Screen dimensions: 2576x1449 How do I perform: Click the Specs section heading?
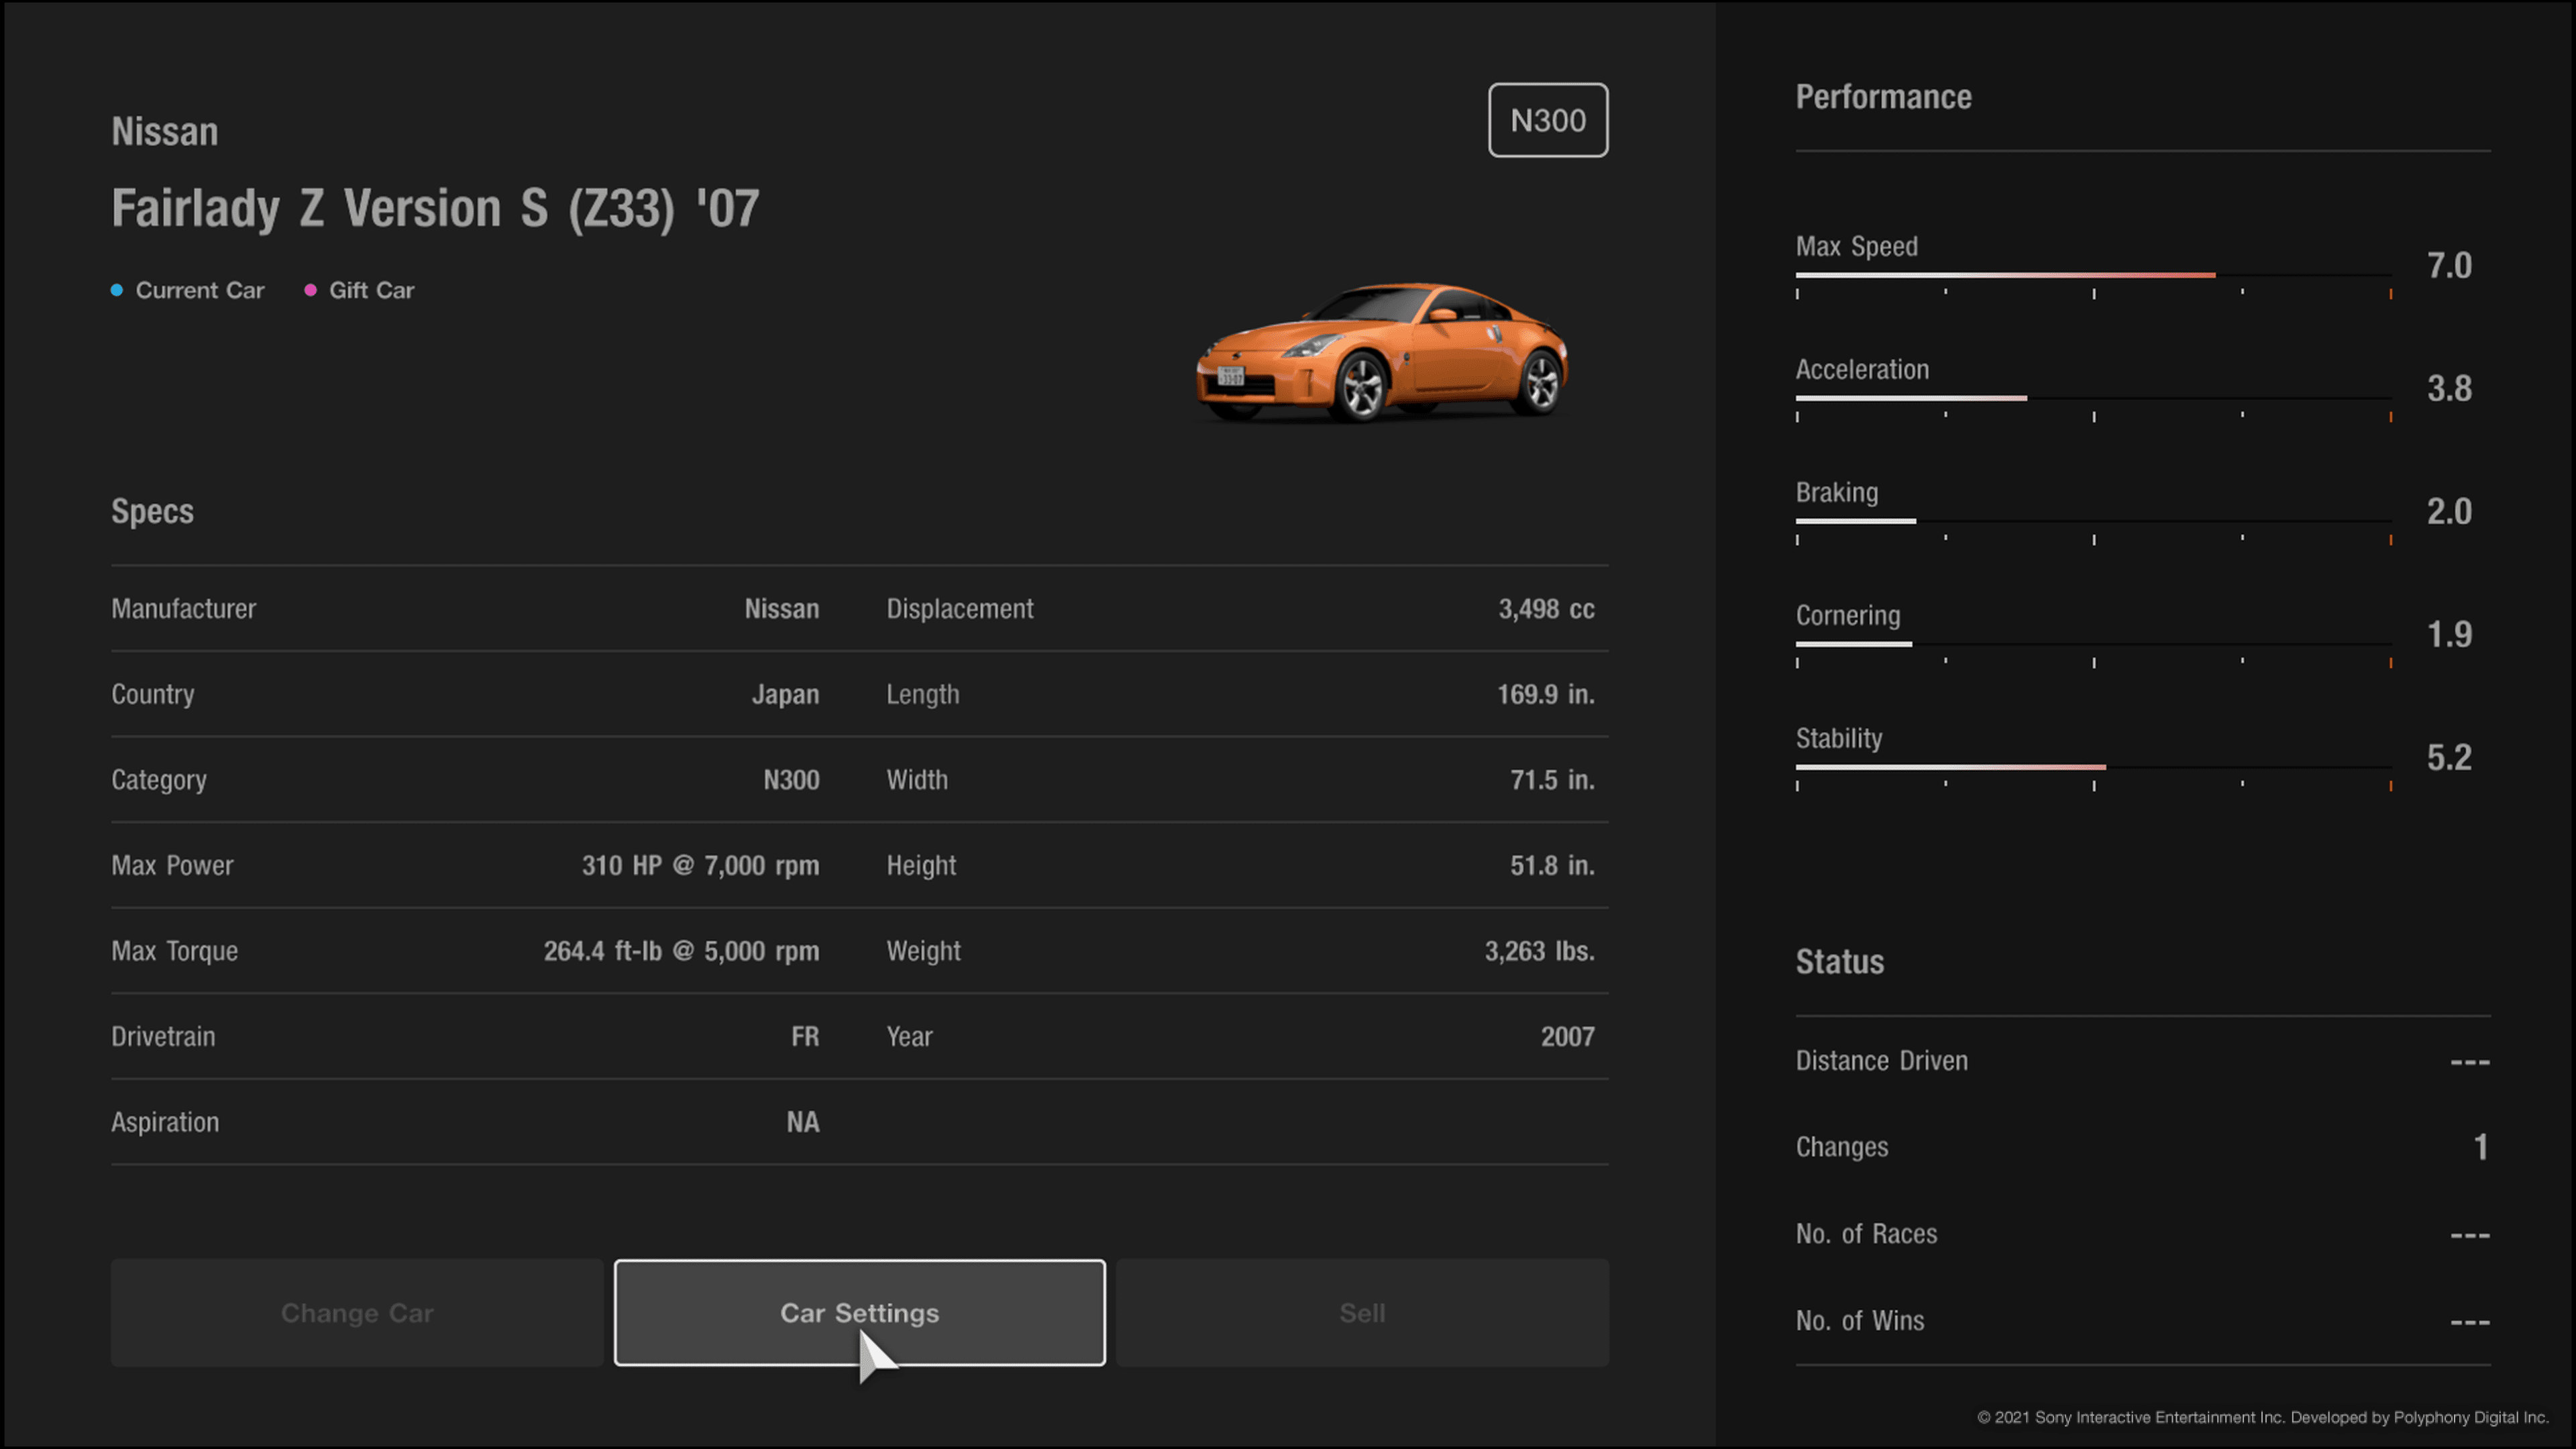(152, 512)
